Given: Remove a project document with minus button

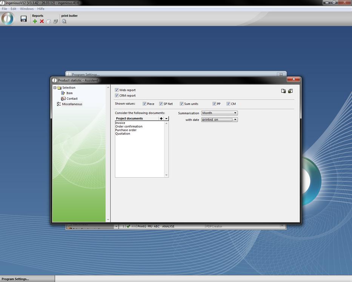Looking at the screenshot, I should coord(166,118).
